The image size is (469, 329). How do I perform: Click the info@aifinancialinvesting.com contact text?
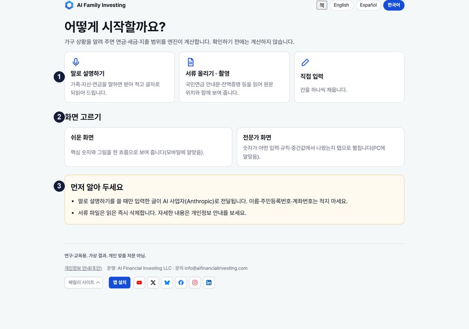click(216, 268)
